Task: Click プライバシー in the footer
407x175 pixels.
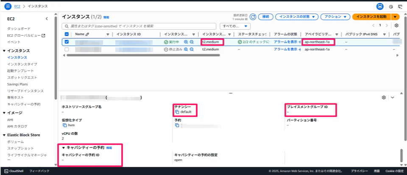Action: point(359,171)
